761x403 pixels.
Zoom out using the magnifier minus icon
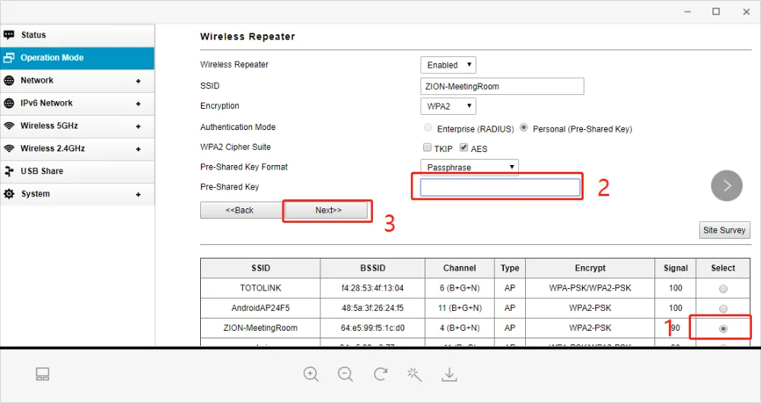[x=345, y=374]
